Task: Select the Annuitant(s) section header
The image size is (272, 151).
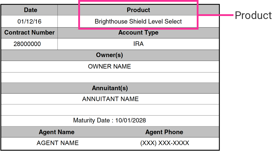Action: point(110,88)
